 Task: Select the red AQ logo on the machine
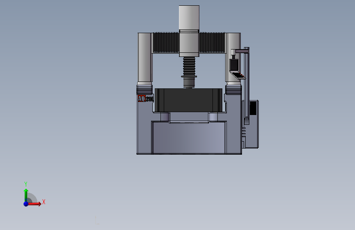tap(142, 99)
